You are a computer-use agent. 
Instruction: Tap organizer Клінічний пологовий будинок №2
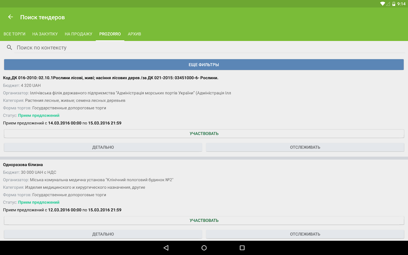[x=88, y=180]
